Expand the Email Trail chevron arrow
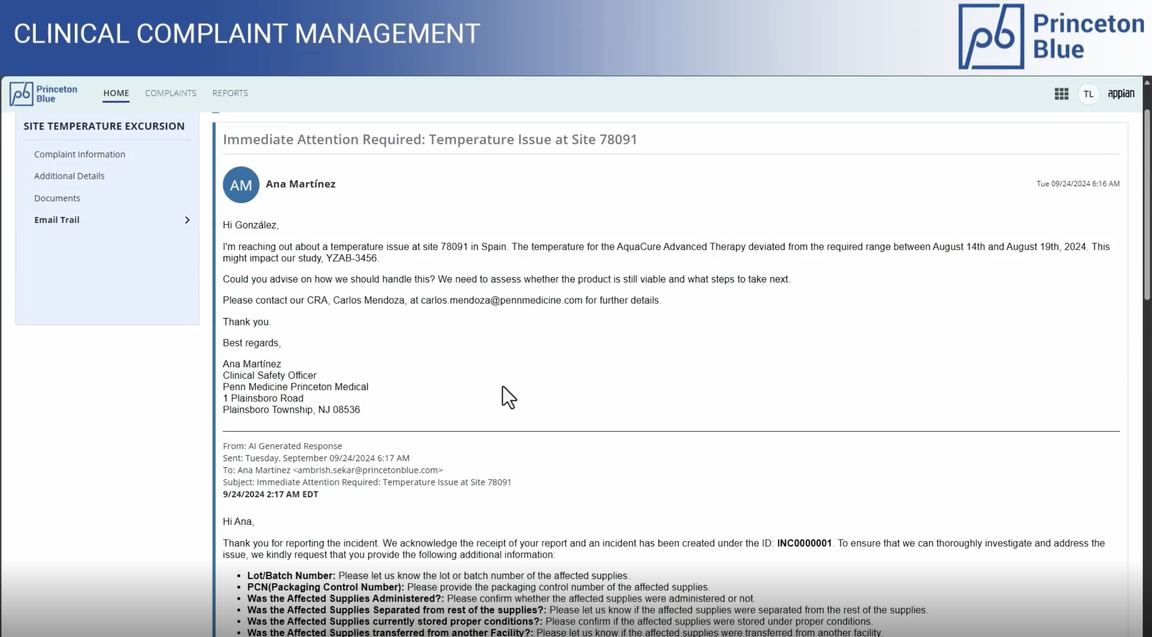Screen dimensions: 1152x637 click(x=187, y=220)
